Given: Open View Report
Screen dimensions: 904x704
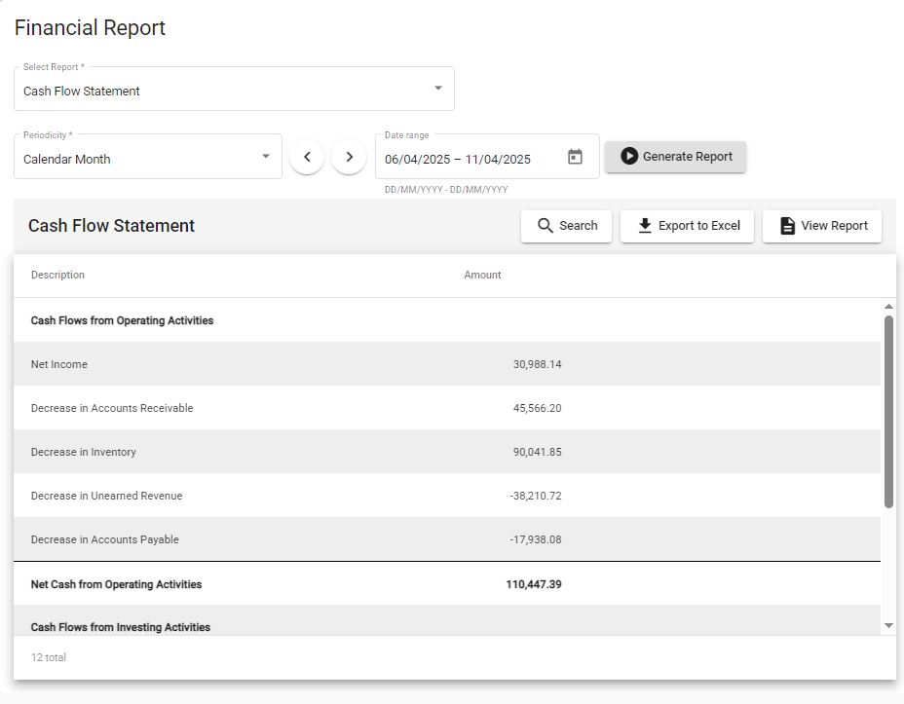Looking at the screenshot, I should coord(822,226).
